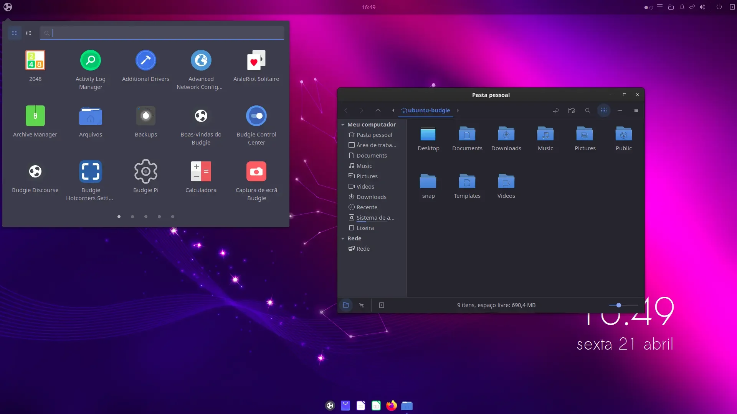Click the search icon in the file manager toolbar
Image resolution: width=737 pixels, height=414 pixels.
588,110
